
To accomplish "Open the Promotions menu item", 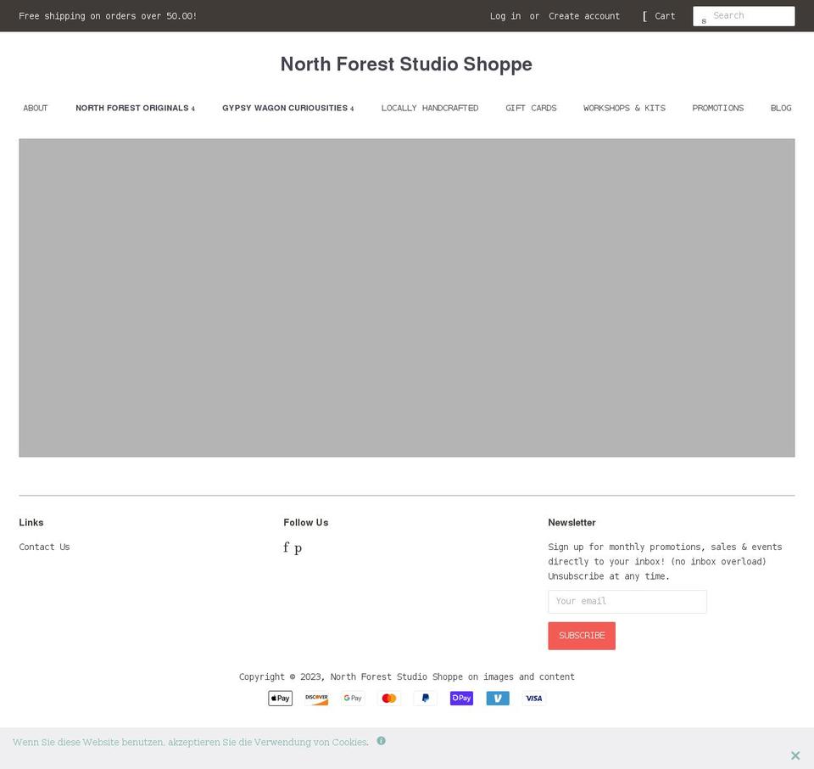I will click(718, 108).
